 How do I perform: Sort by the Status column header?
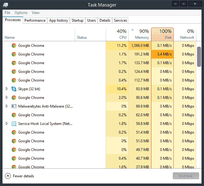91,34
